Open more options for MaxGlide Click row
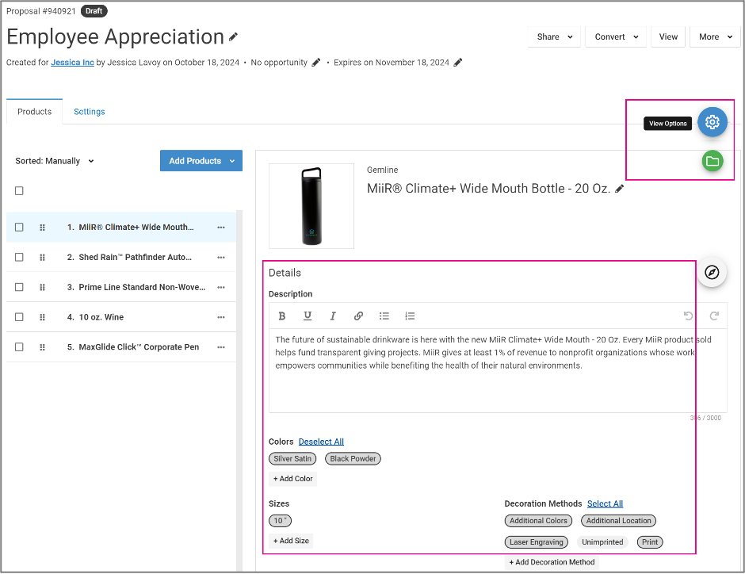 click(x=221, y=347)
